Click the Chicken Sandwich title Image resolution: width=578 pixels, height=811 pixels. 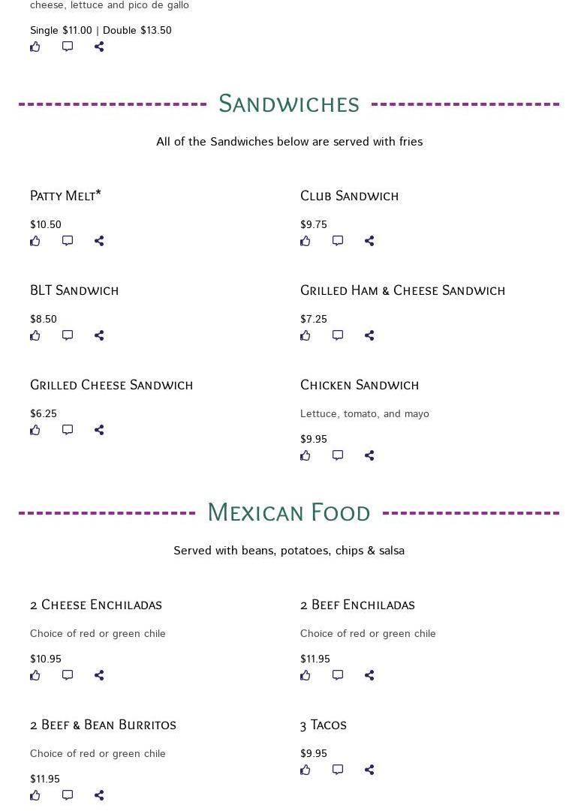tap(360, 385)
